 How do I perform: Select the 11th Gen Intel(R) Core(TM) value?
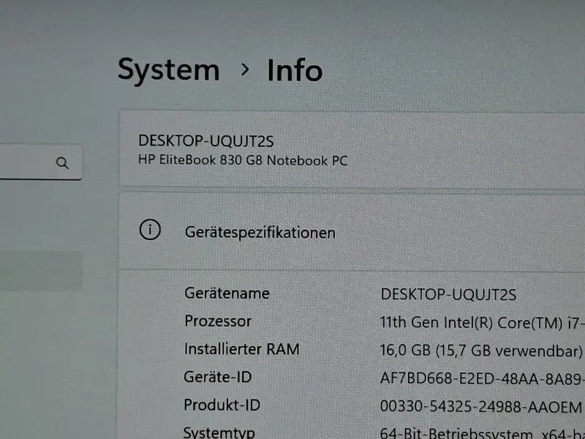pyautogui.click(x=482, y=323)
